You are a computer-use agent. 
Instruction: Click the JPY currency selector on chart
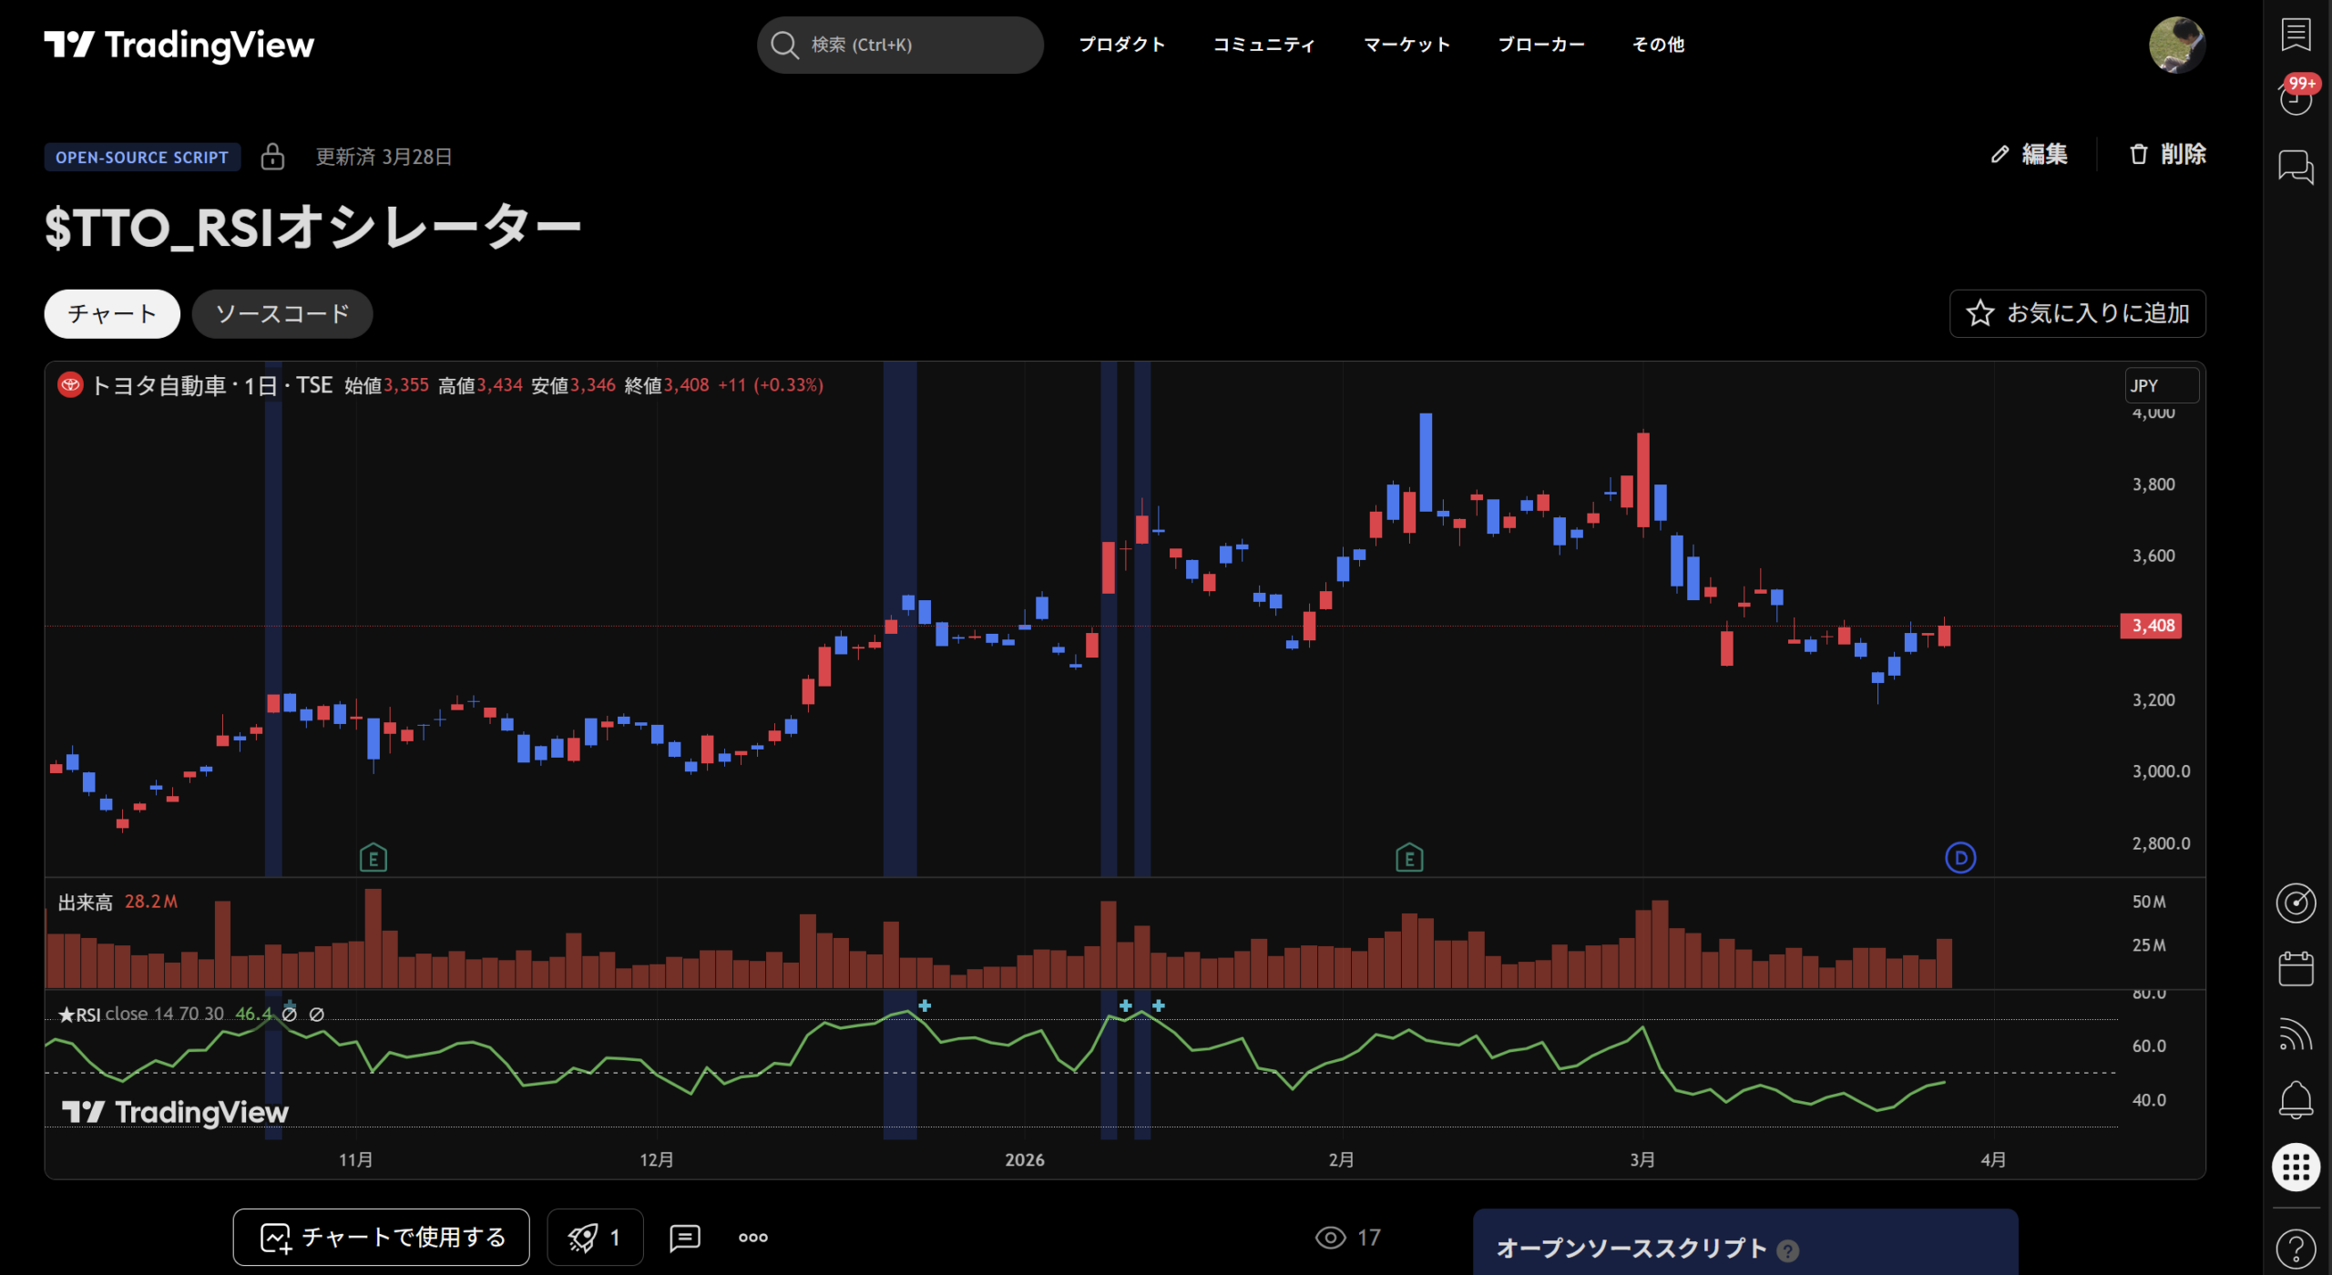click(x=2161, y=385)
